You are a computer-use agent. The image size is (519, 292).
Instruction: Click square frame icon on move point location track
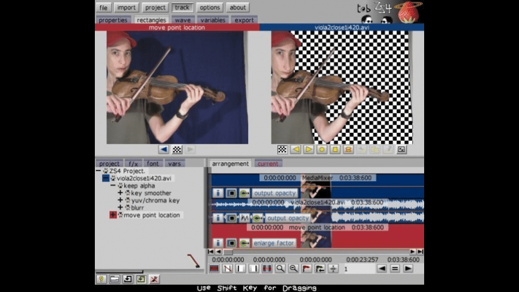click(231, 243)
